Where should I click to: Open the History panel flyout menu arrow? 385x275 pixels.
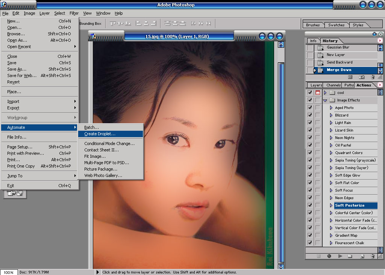pyautogui.click(x=380, y=41)
